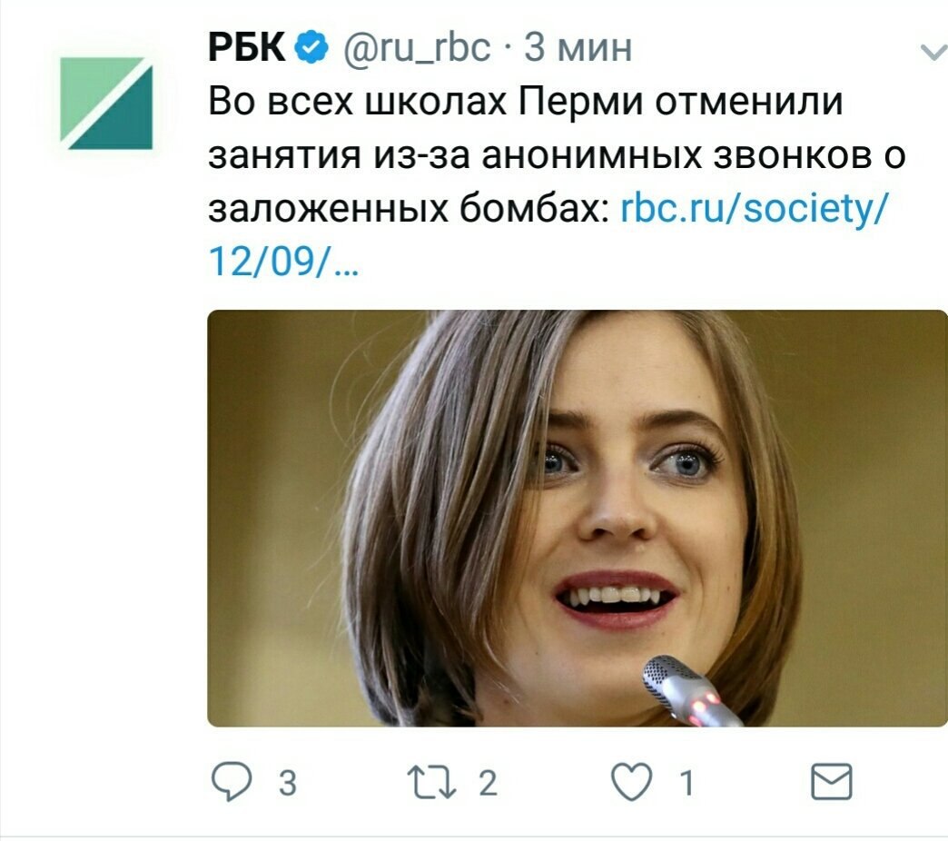Reply to the tweet via speech bubble icon
The width and height of the screenshot is (948, 841).
coord(232,782)
